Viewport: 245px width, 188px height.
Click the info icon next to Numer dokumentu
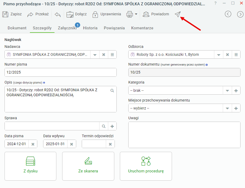(x=207, y=65)
